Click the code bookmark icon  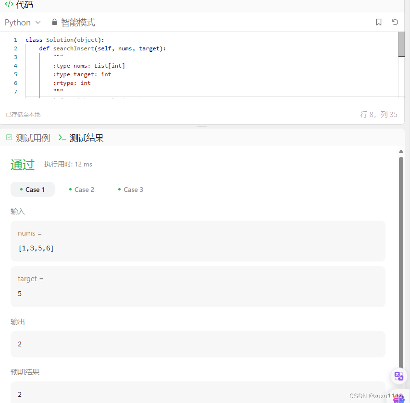(378, 22)
